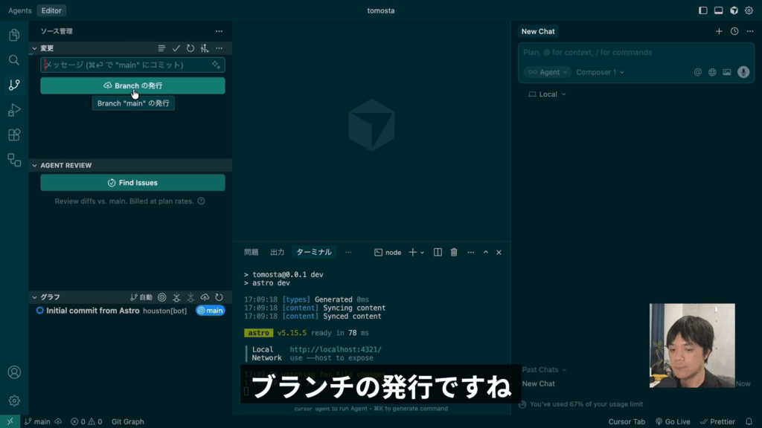This screenshot has width=762, height=428.
Task: Open the Run and Debug view
Action: point(13,110)
